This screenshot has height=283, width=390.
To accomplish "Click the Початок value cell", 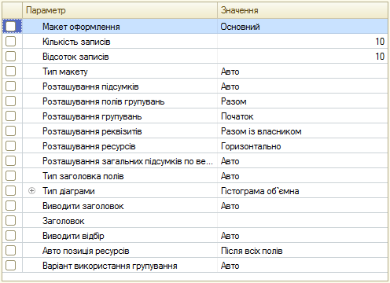I will point(303,116).
